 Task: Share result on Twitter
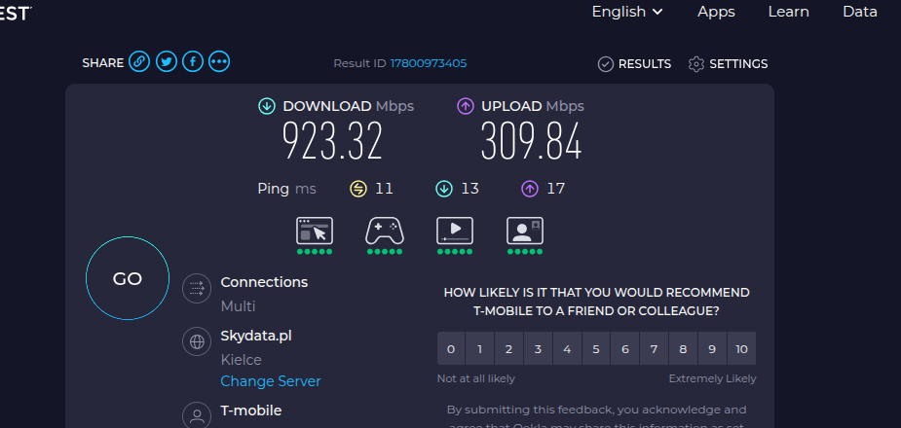[166, 61]
